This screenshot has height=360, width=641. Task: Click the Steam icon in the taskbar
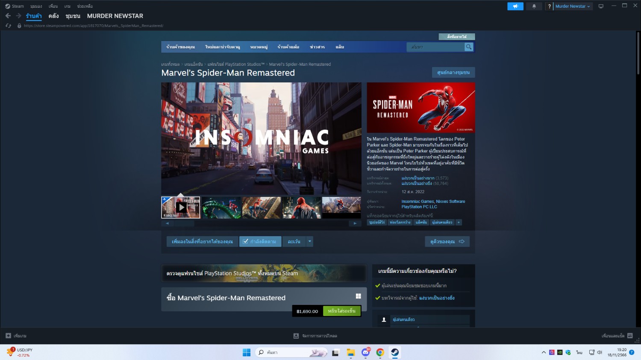point(395,352)
